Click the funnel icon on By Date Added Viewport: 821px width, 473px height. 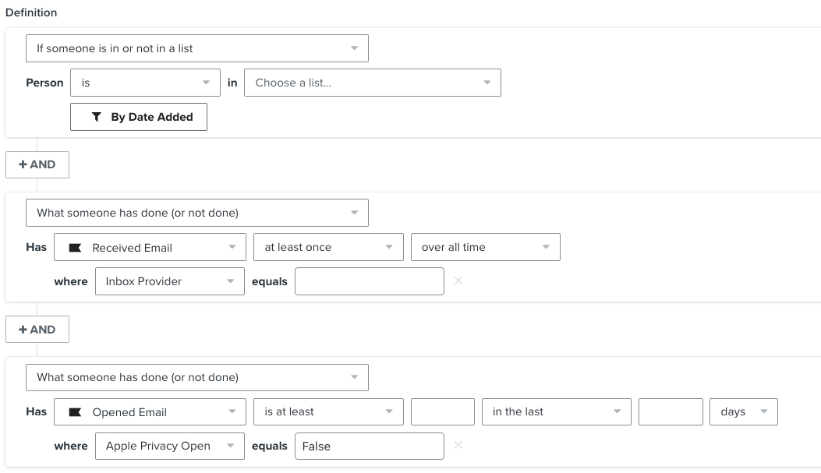96,116
